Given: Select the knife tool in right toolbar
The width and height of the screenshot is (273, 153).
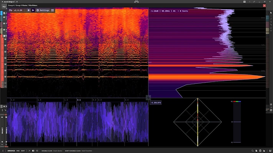Looking at the screenshot, I should (271, 25).
